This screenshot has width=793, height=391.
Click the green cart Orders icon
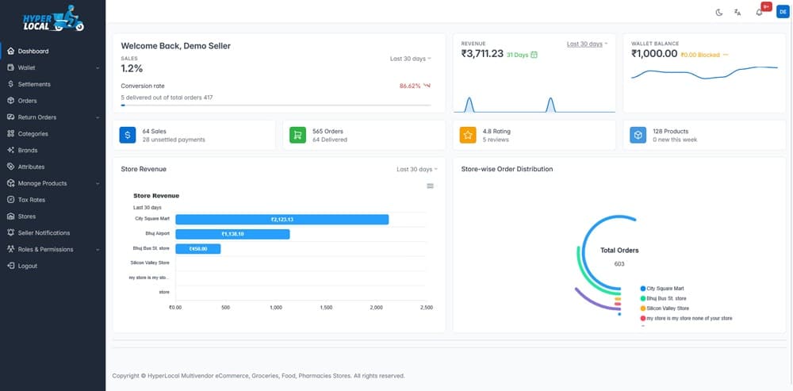tap(297, 135)
